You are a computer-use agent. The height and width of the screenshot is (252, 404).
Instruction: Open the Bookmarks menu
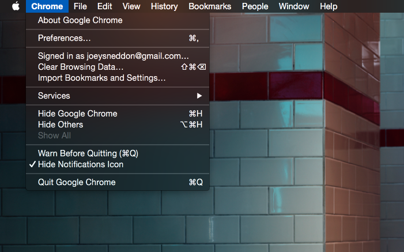click(x=210, y=6)
